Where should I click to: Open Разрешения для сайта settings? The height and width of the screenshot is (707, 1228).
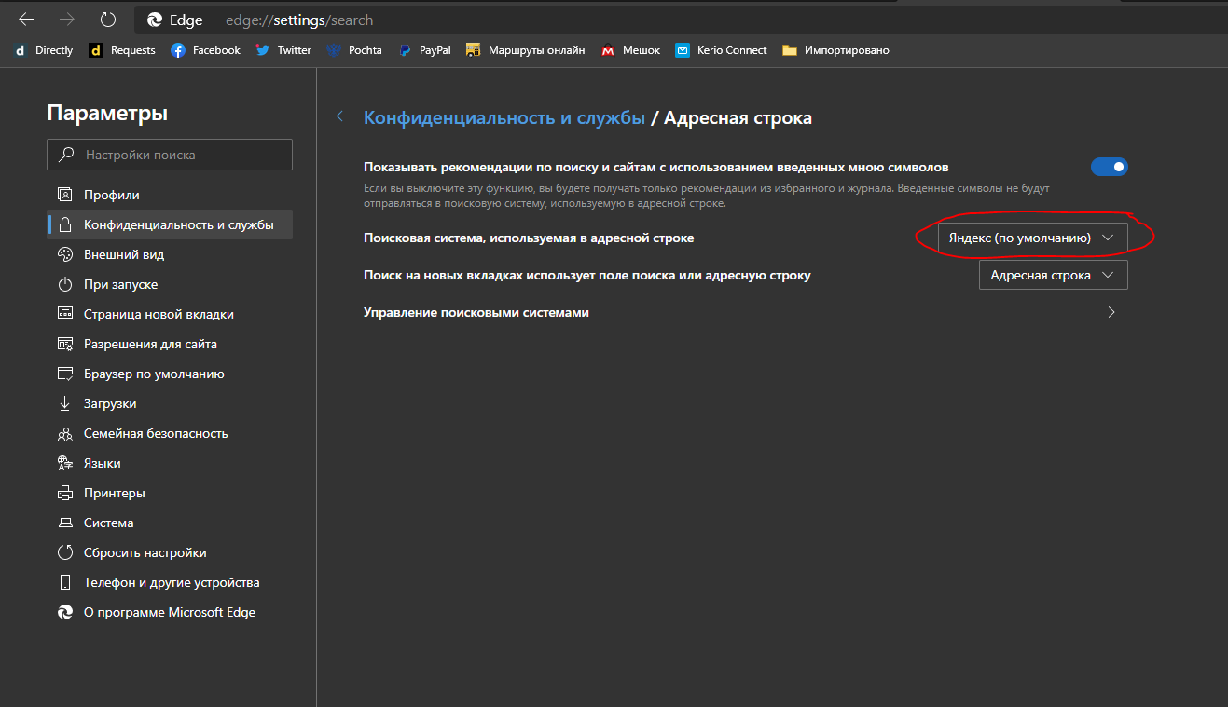(x=169, y=344)
